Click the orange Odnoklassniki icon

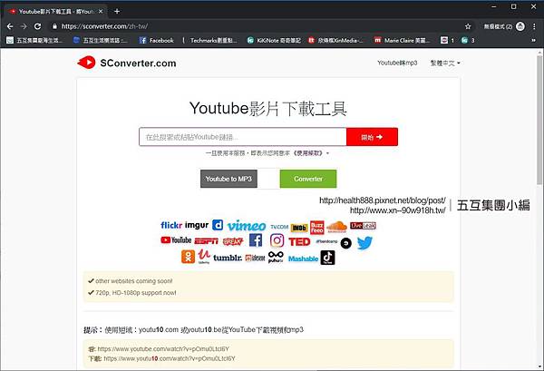[188, 258]
